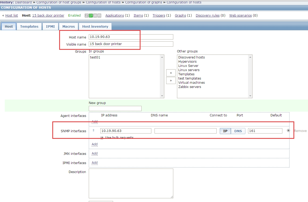Open the Templates tab
This screenshot has width=308, height=202.
(29, 26)
